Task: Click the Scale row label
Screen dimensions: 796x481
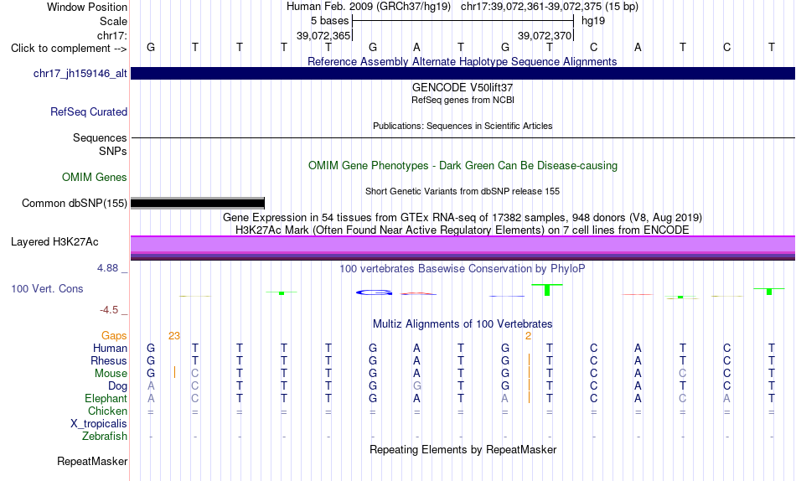Action: (x=113, y=21)
